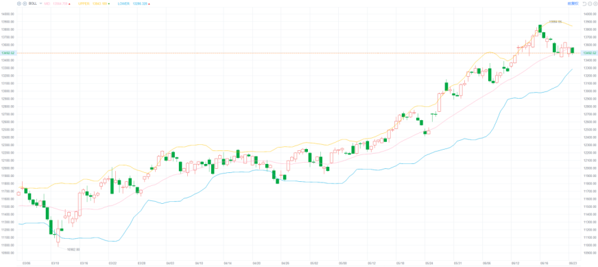Select the 06/16 date label on time axis

pyautogui.click(x=545, y=263)
